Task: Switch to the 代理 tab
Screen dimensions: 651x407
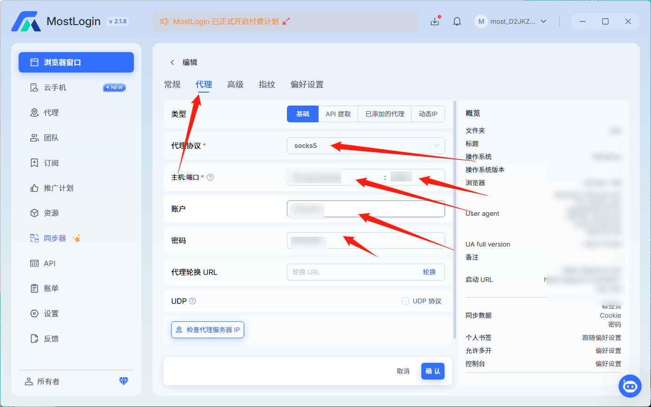Action: [x=204, y=84]
